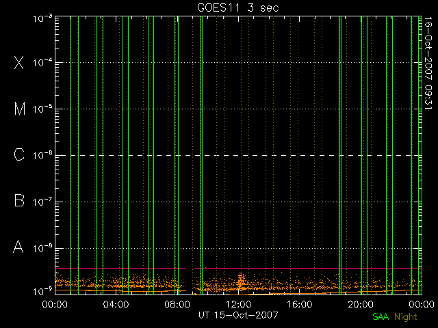Click the Night legend label

[406, 317]
